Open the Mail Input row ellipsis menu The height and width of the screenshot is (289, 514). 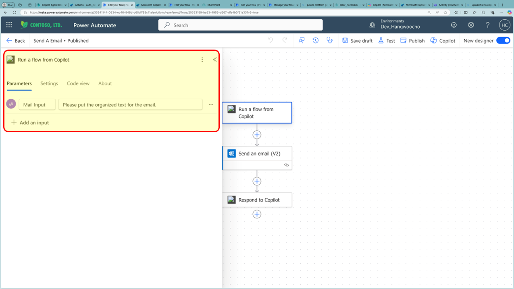tap(211, 105)
